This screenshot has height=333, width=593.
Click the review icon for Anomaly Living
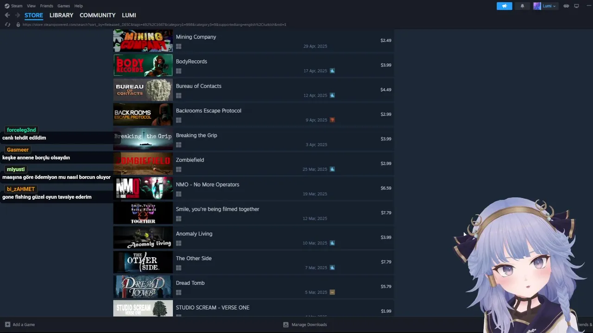point(332,243)
